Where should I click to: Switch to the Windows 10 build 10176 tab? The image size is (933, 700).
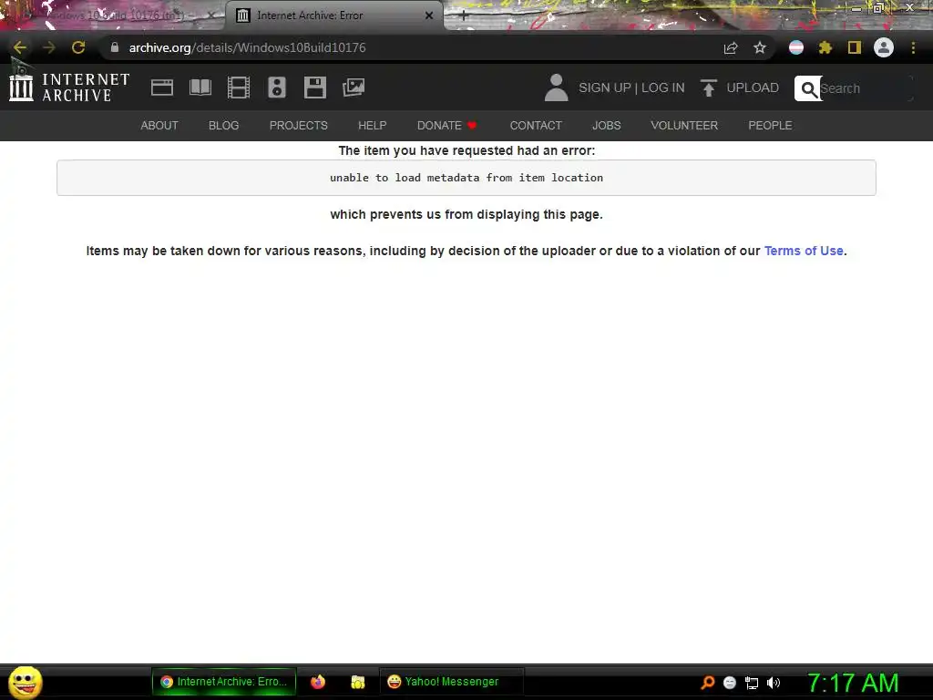[x=113, y=15]
